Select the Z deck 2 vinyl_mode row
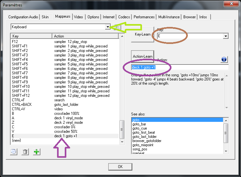 (65, 122)
